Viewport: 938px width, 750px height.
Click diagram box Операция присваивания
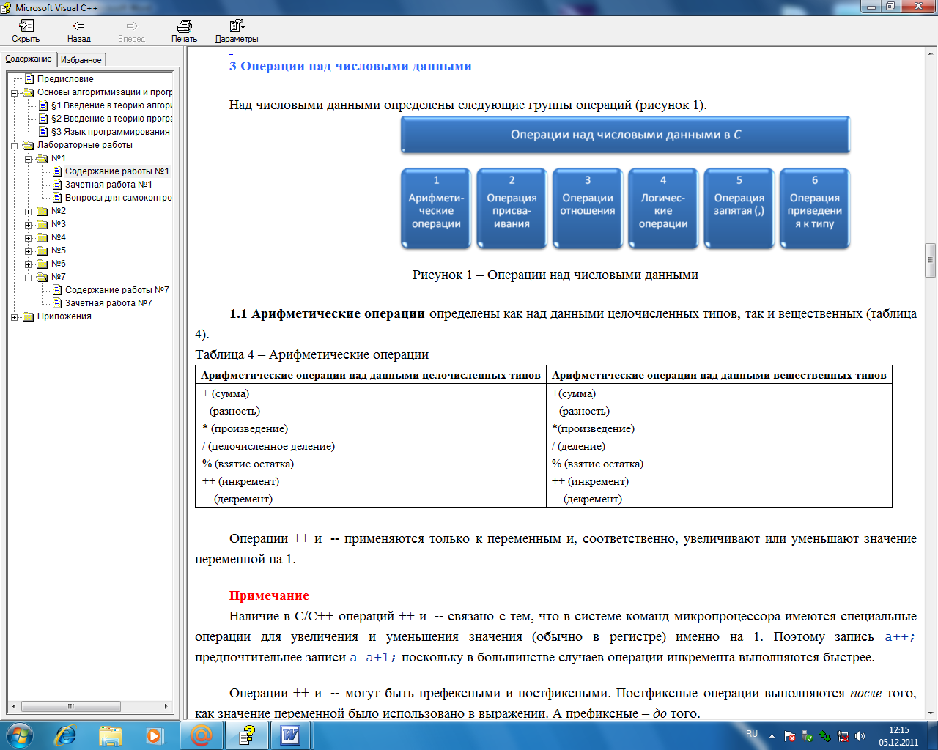pyautogui.click(x=512, y=209)
